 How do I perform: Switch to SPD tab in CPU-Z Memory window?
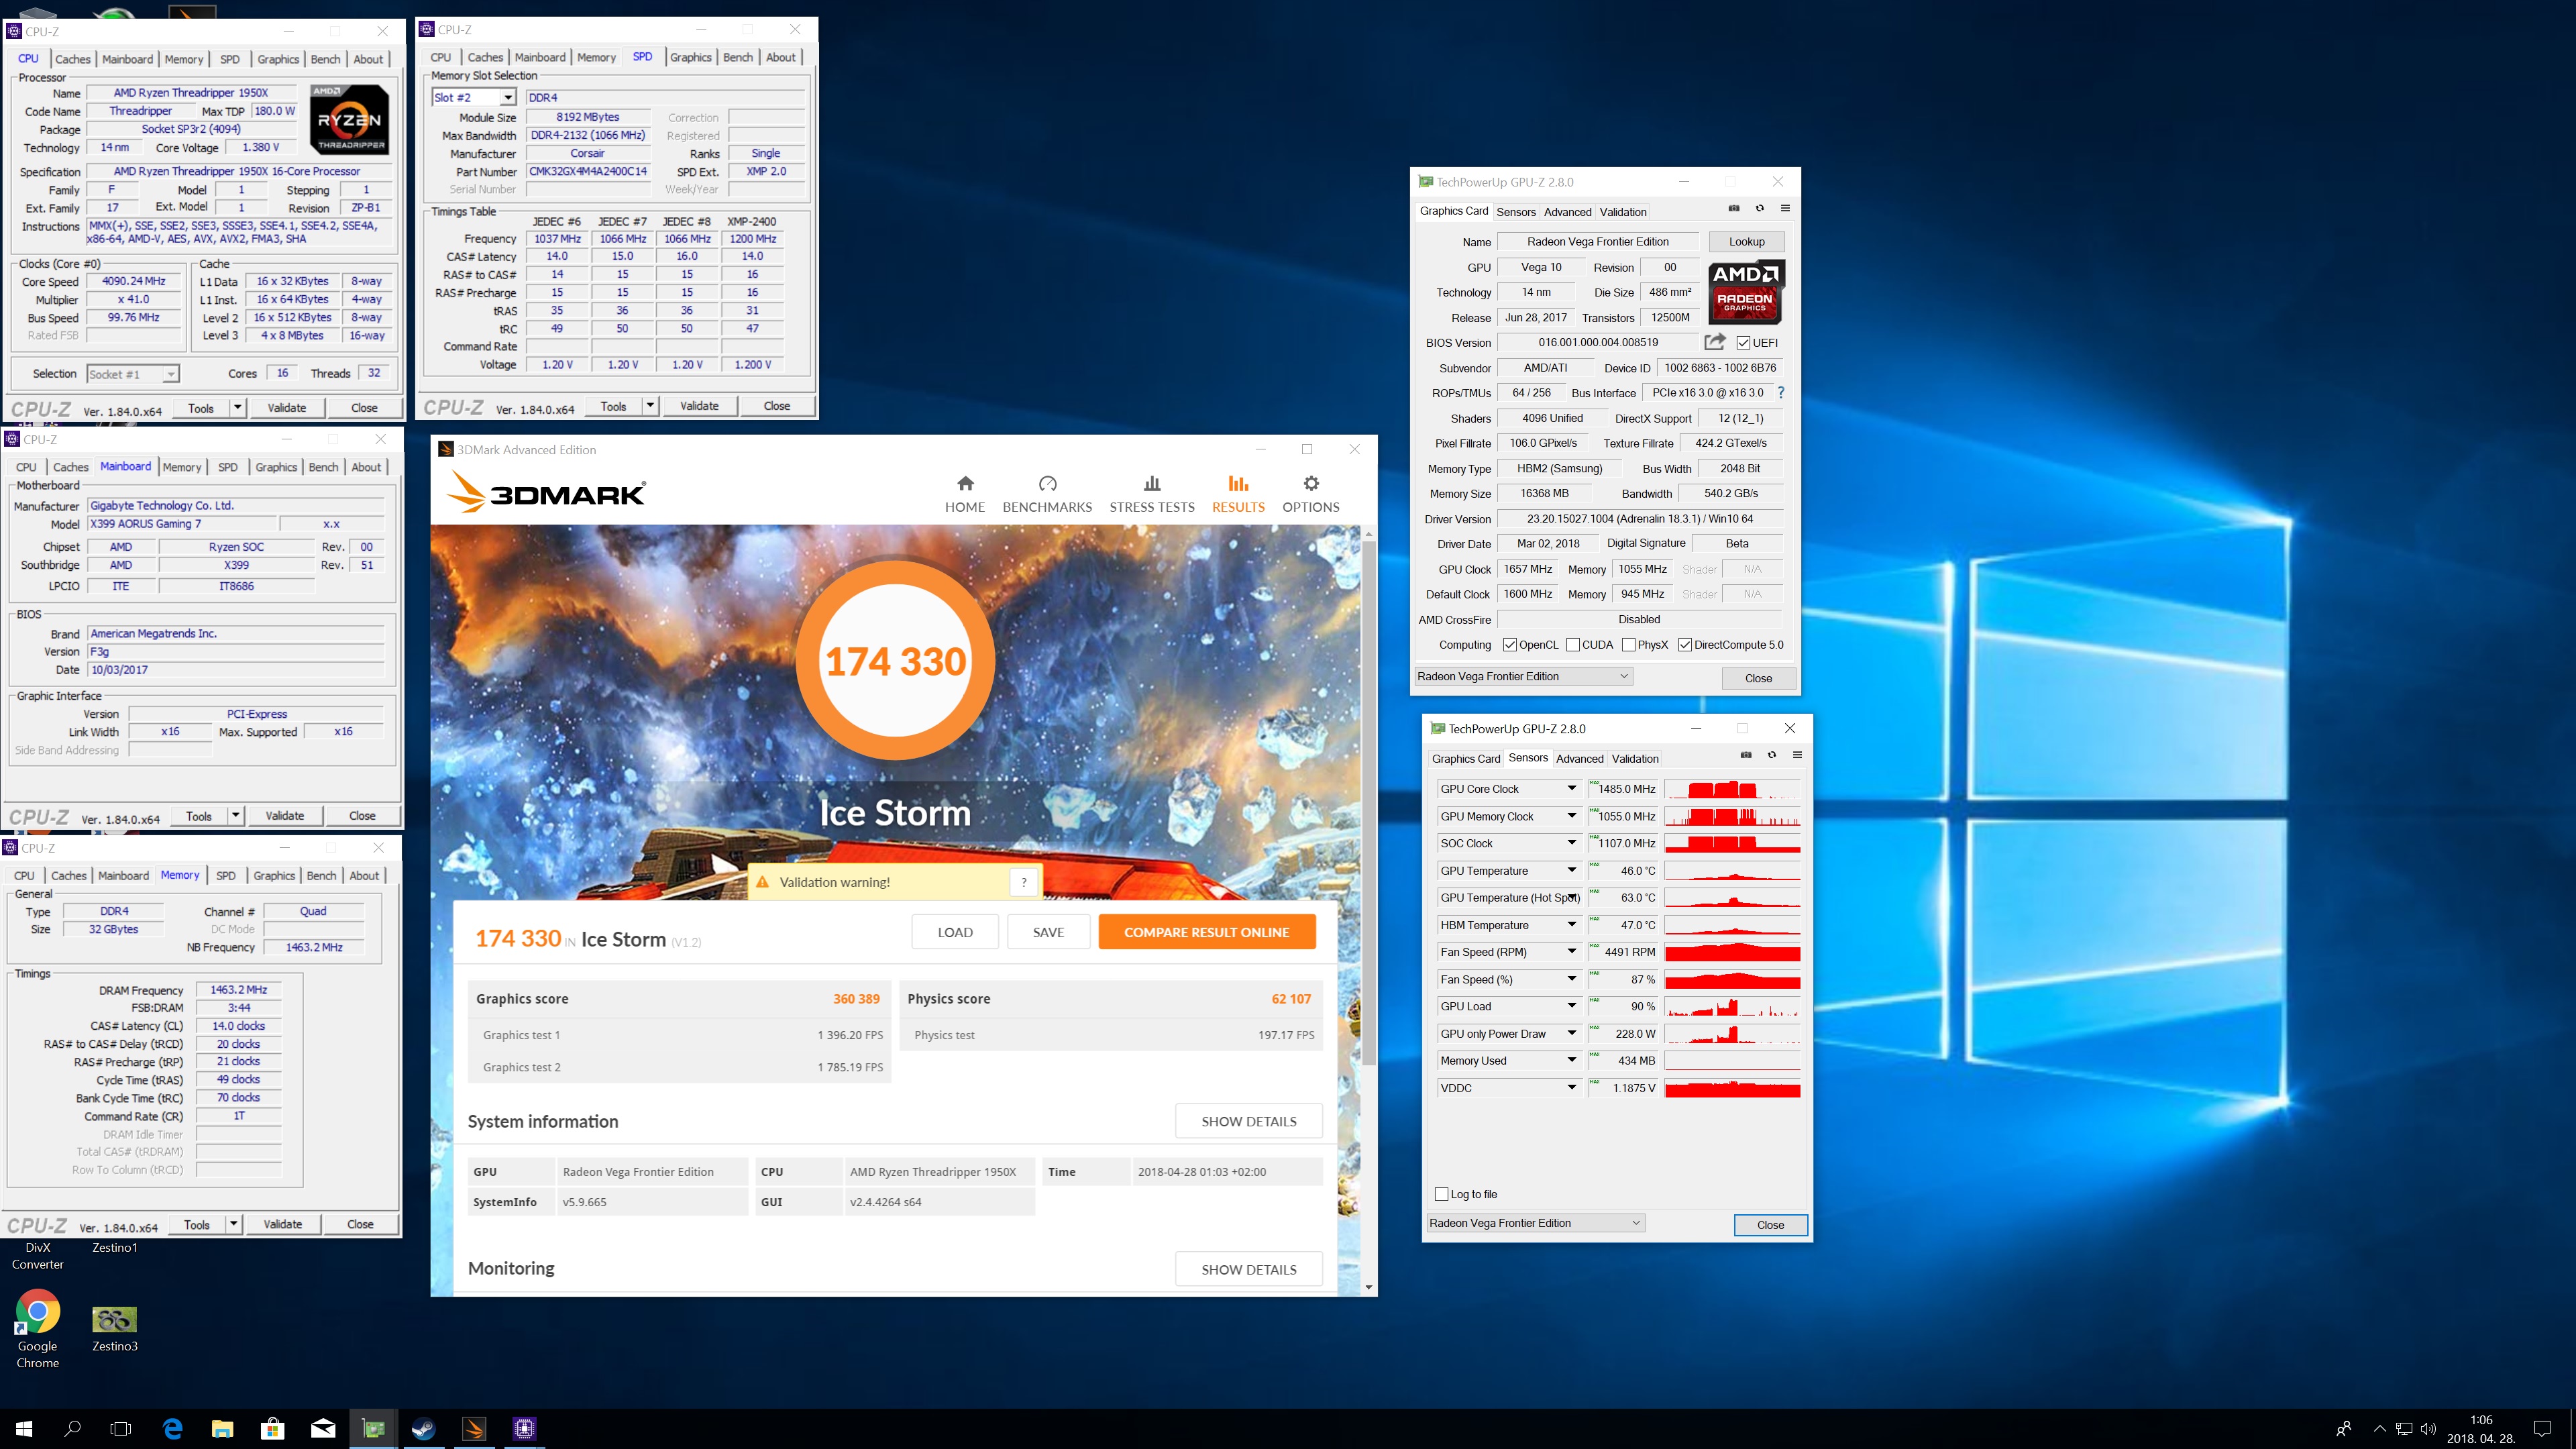click(x=226, y=875)
